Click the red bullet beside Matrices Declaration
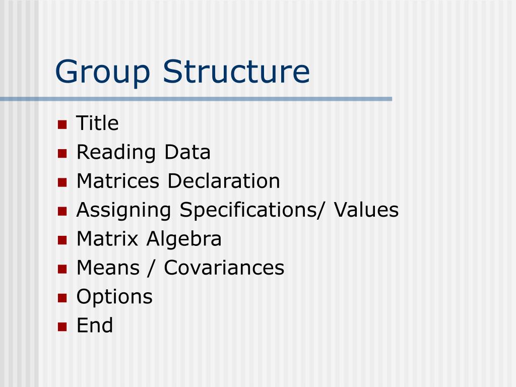Screen dimensions: 516x387 (62, 182)
